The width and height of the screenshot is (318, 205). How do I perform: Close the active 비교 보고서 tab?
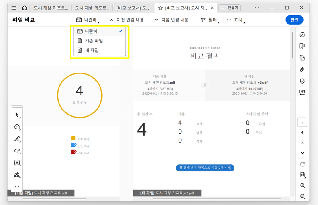pos(212,8)
